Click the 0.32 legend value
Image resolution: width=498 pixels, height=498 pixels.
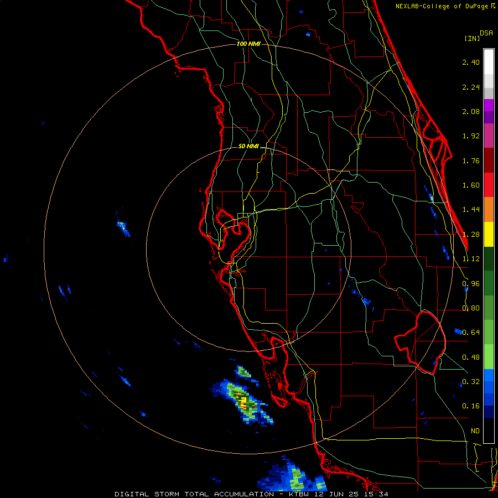coord(471,382)
